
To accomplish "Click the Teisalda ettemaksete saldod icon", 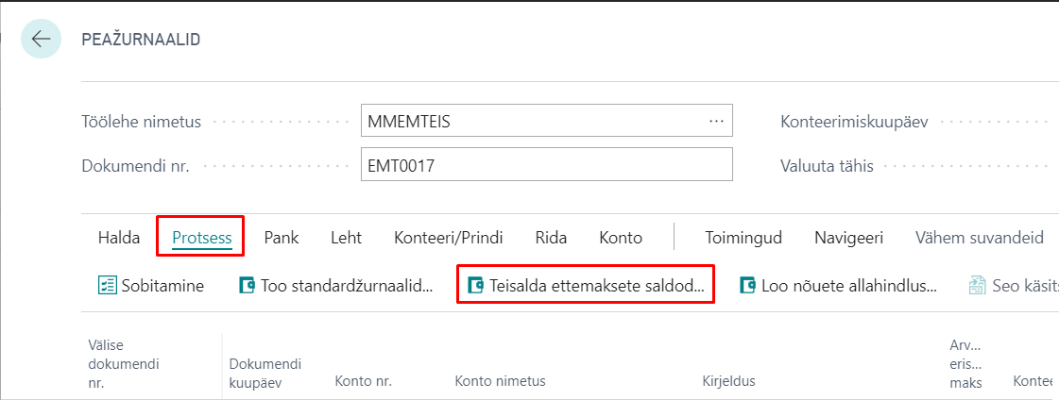I will click(x=476, y=286).
